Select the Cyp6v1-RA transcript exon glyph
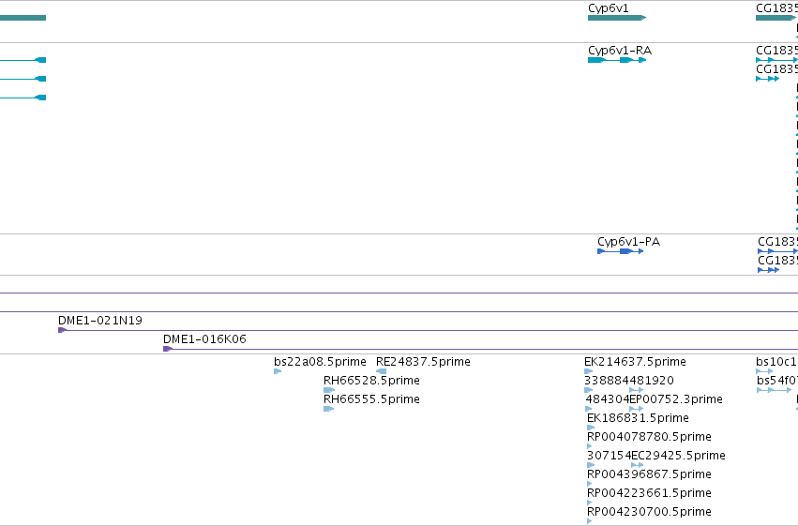798x526 pixels. [x=617, y=60]
